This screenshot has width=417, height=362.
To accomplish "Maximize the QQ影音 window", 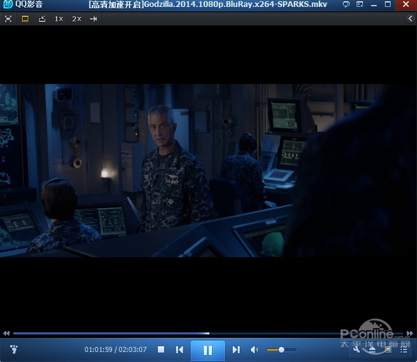I will (388, 4).
